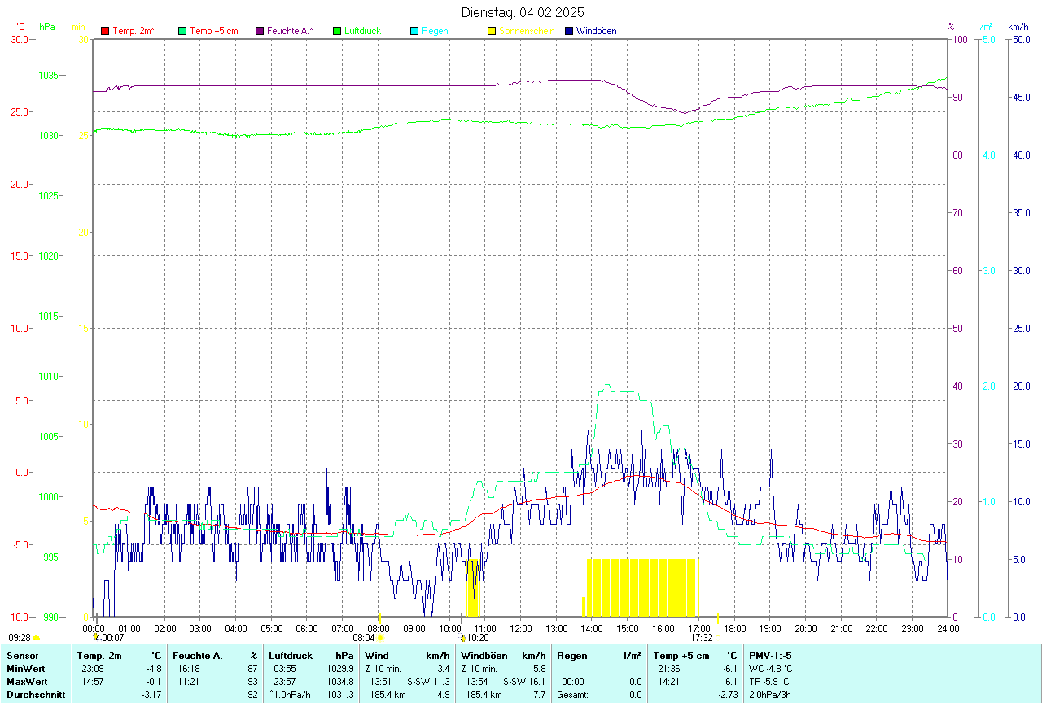Click the '06:00' time axis tick
1042x703 pixels.
point(307,628)
